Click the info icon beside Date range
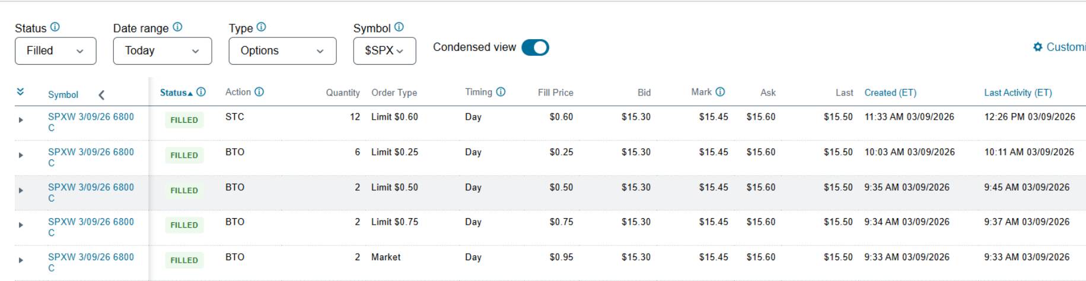 coord(177,27)
